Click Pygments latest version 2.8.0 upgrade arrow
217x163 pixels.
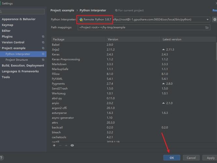[x=164, y=83]
